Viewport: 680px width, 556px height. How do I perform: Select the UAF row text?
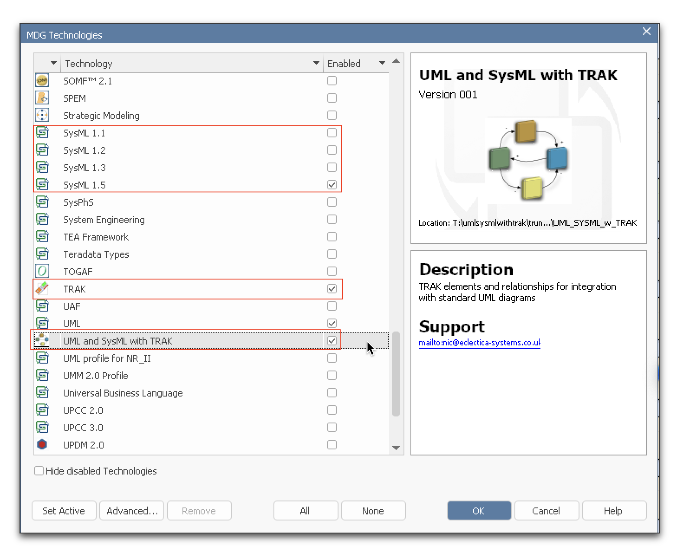tap(72, 306)
